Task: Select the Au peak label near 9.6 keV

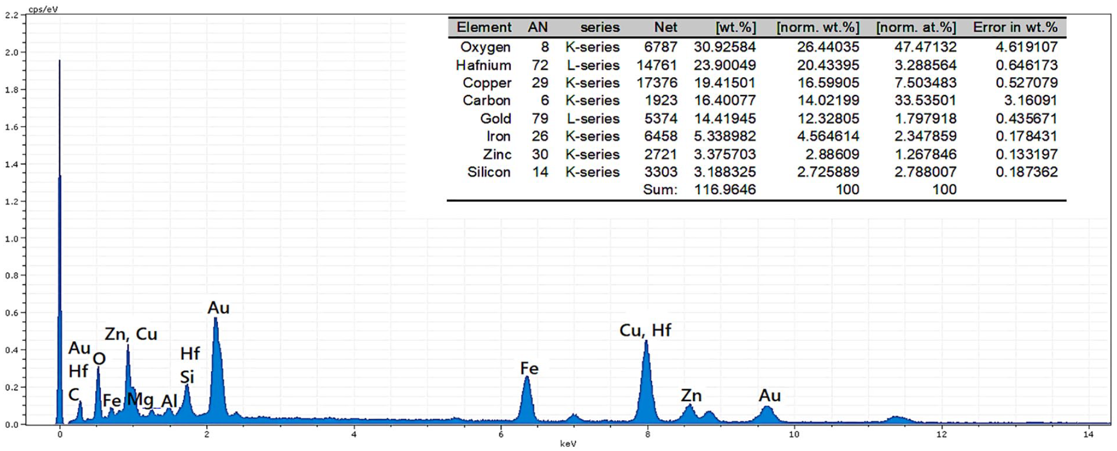Action: [x=769, y=396]
